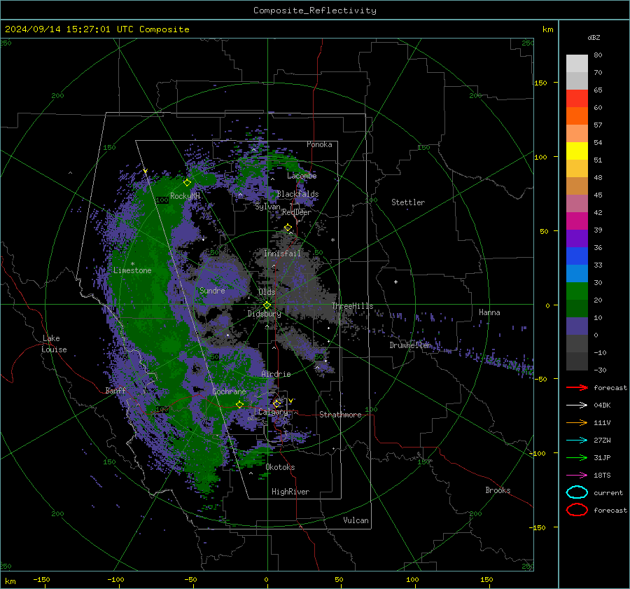Click the Airdrie city label
The image size is (630, 589).
(276, 374)
